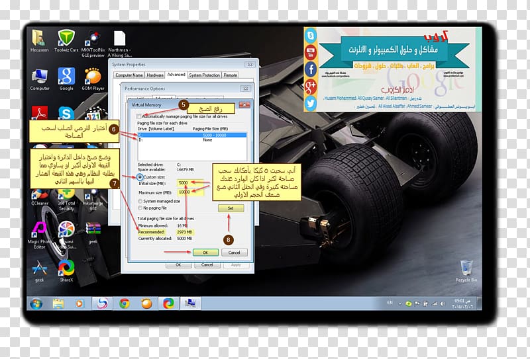The width and height of the screenshot is (530, 359).
Task: Click OK in Performance Options window
Action: [178, 265]
